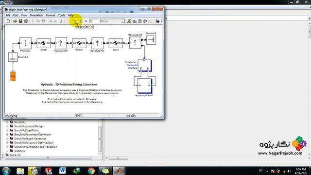
Task: Pause the simulation
Action: (x=81, y=21)
